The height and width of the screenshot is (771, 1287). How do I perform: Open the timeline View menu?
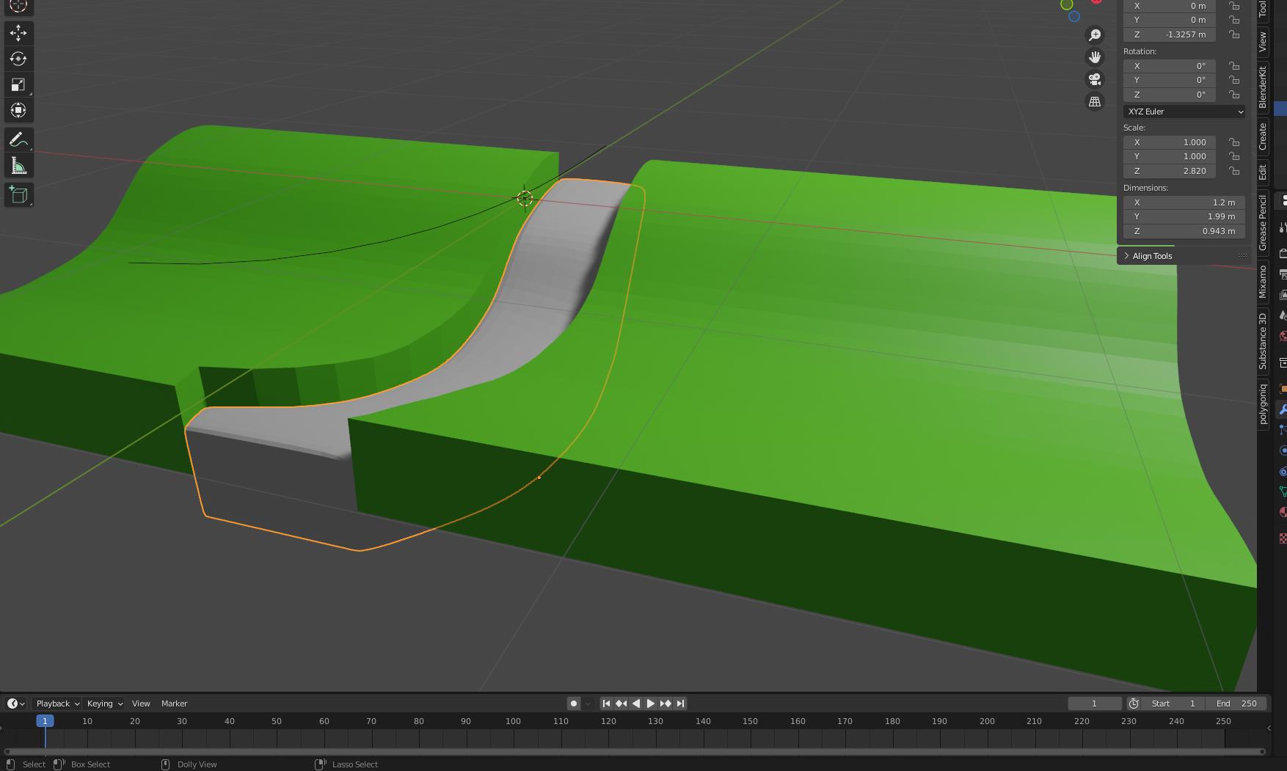[x=141, y=704]
